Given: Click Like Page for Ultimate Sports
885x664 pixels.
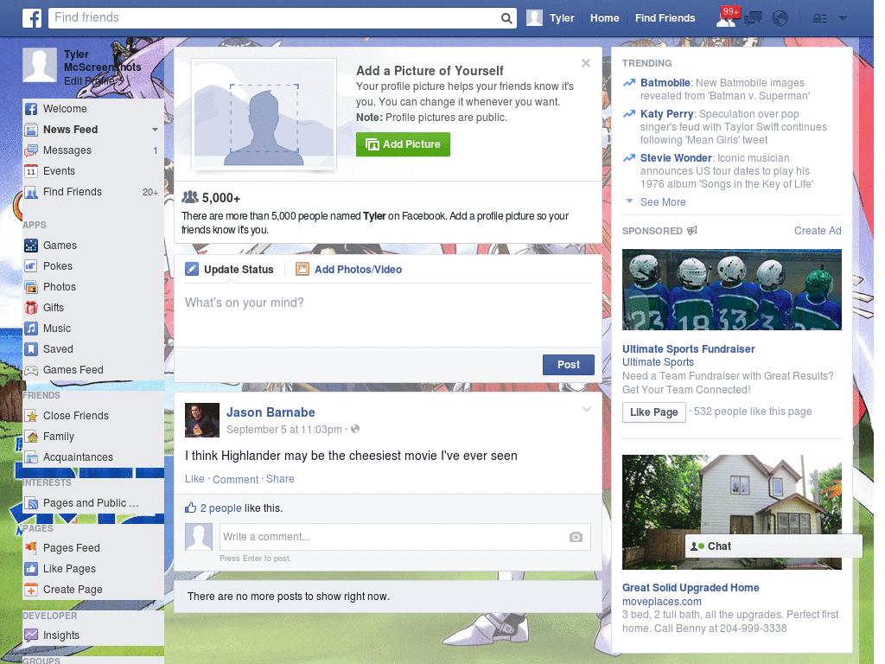Looking at the screenshot, I should pos(653,412).
